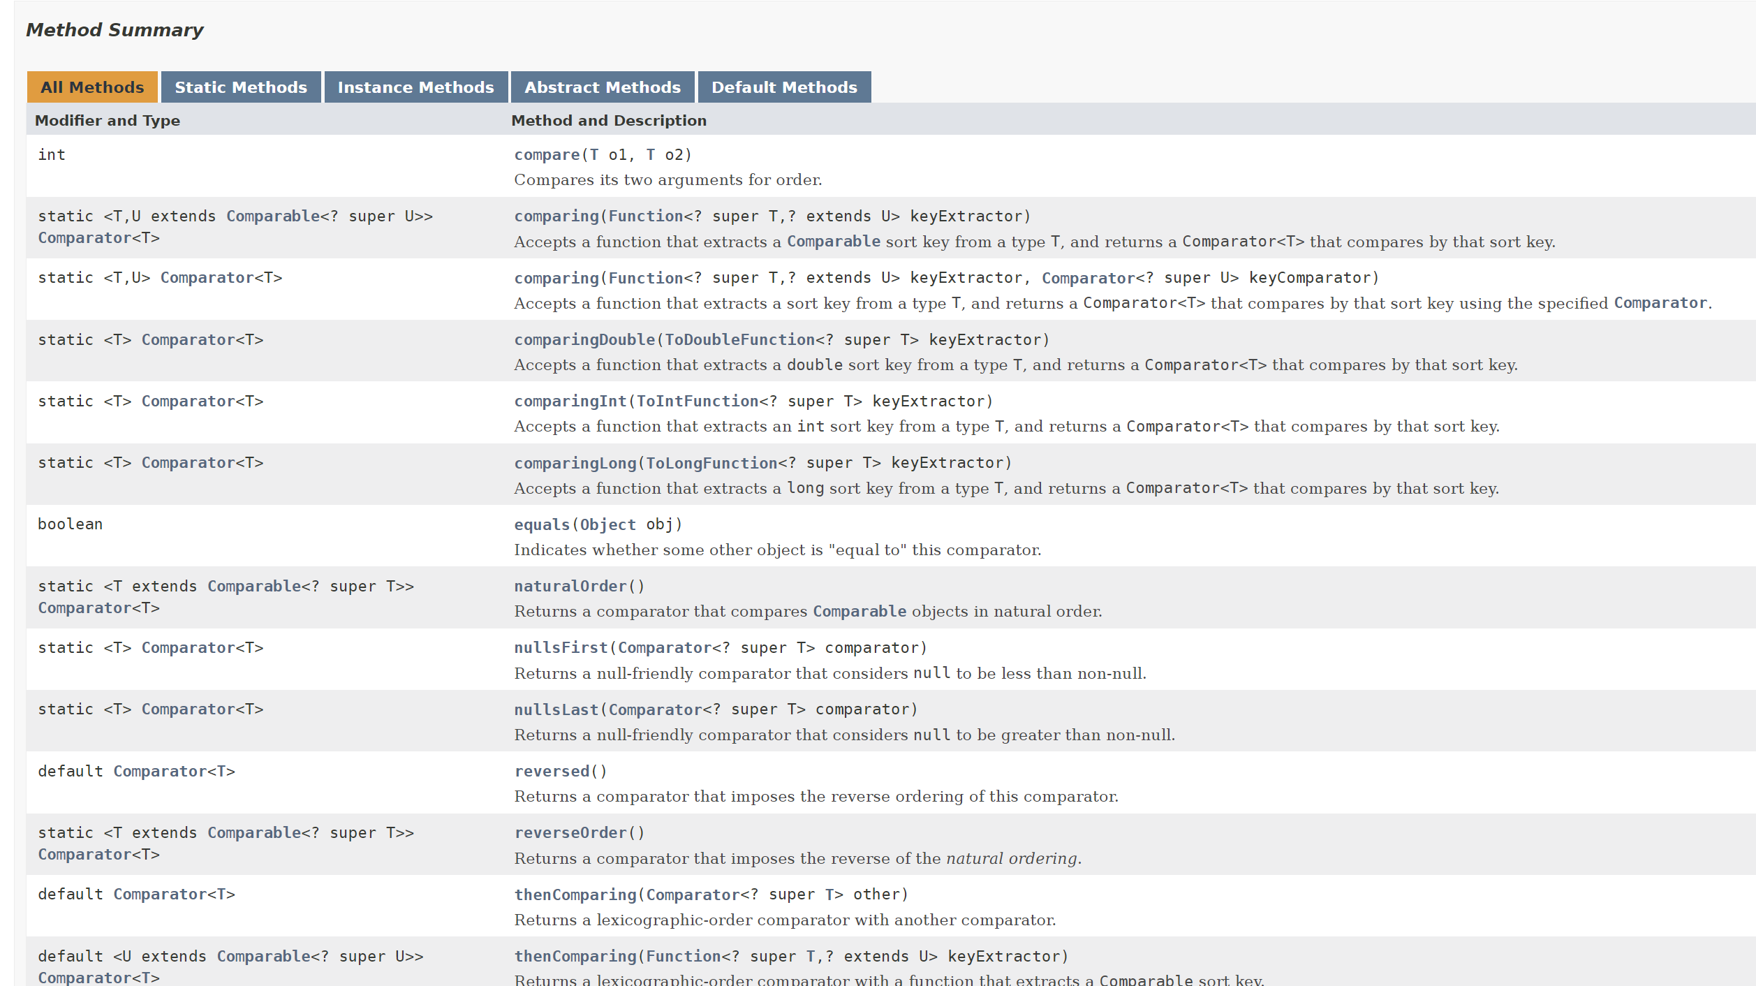Open comparing method link with keyComparator parameter
The width and height of the screenshot is (1756, 986).
[556, 278]
